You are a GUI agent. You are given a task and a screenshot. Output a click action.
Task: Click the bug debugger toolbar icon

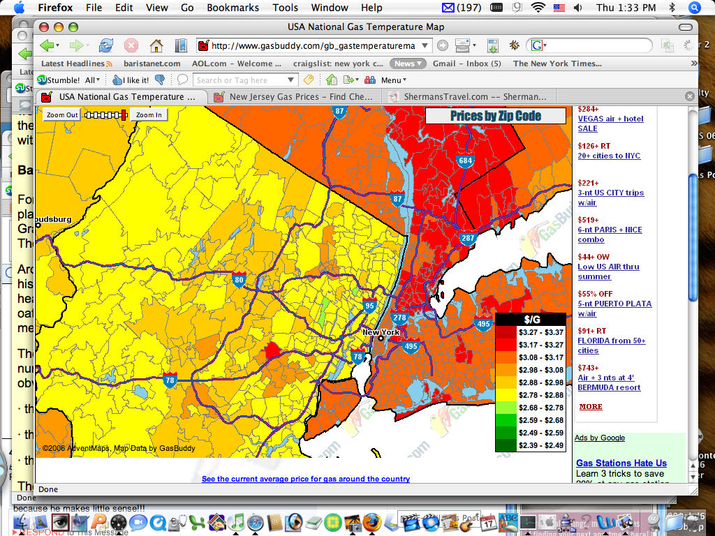(515, 45)
